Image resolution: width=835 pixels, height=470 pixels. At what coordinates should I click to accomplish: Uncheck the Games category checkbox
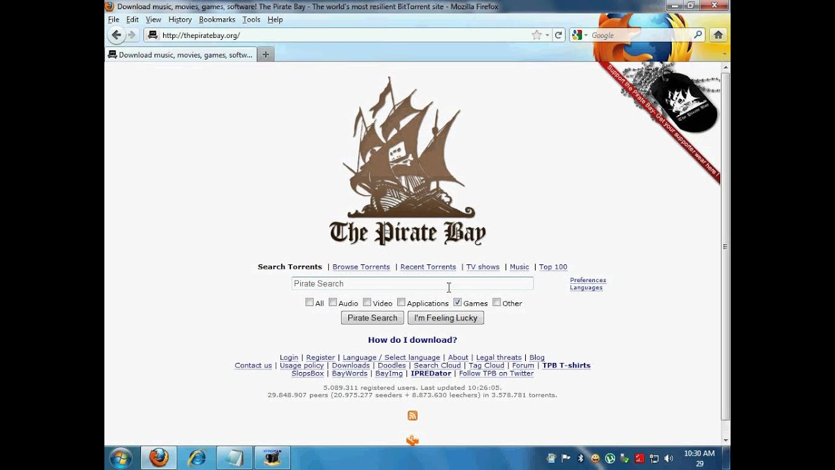pyautogui.click(x=457, y=302)
